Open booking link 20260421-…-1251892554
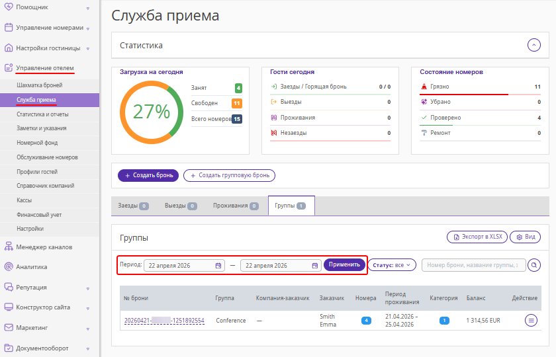This screenshot has width=556, height=357. (x=164, y=321)
